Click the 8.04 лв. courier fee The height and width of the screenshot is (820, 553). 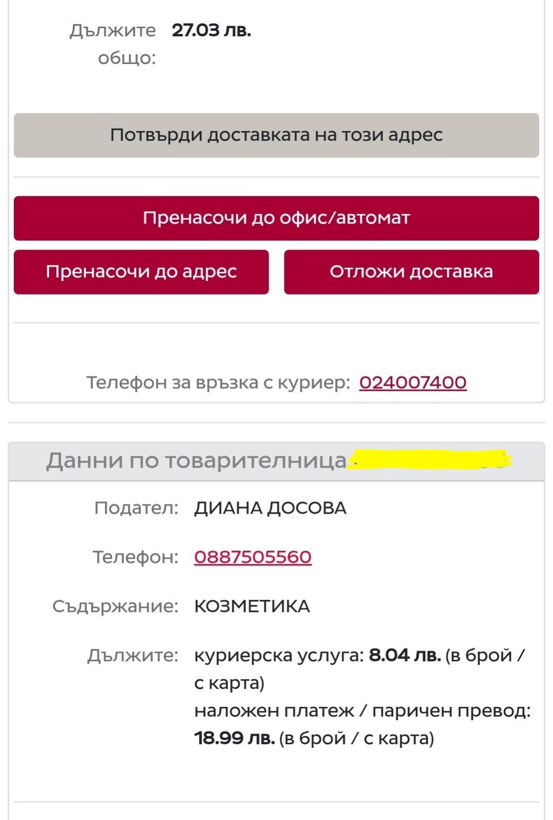tap(404, 655)
